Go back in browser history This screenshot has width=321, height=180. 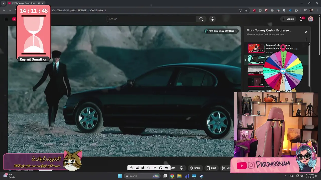[4, 10]
